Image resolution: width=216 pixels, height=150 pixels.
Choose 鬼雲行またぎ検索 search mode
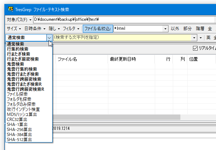(29, 74)
